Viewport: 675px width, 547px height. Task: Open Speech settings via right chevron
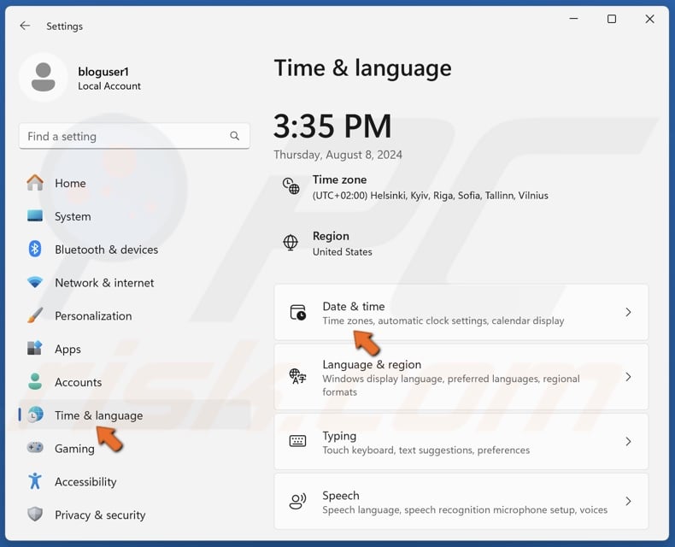coord(628,501)
